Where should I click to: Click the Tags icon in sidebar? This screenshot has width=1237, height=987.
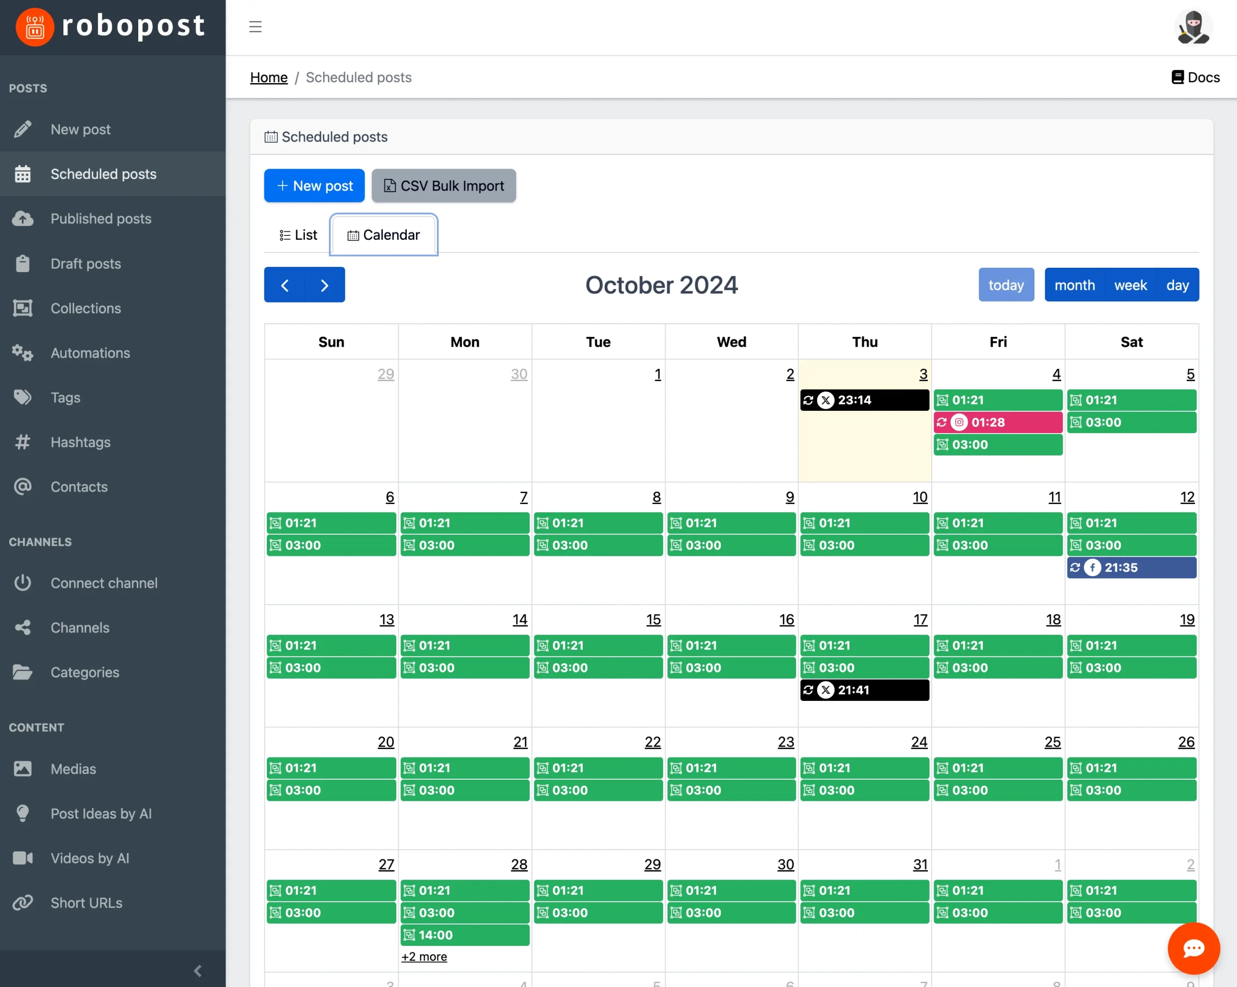click(22, 397)
